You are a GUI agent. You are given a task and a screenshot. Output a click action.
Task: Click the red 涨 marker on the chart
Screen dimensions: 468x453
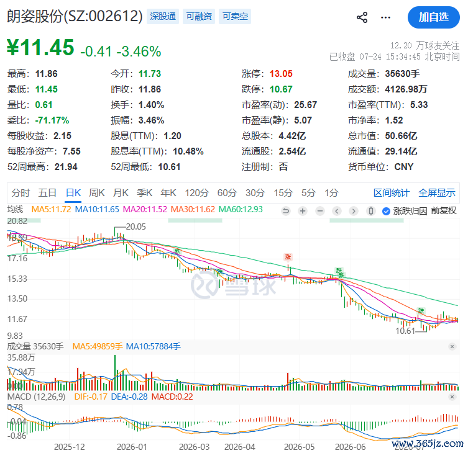pyautogui.click(x=288, y=257)
